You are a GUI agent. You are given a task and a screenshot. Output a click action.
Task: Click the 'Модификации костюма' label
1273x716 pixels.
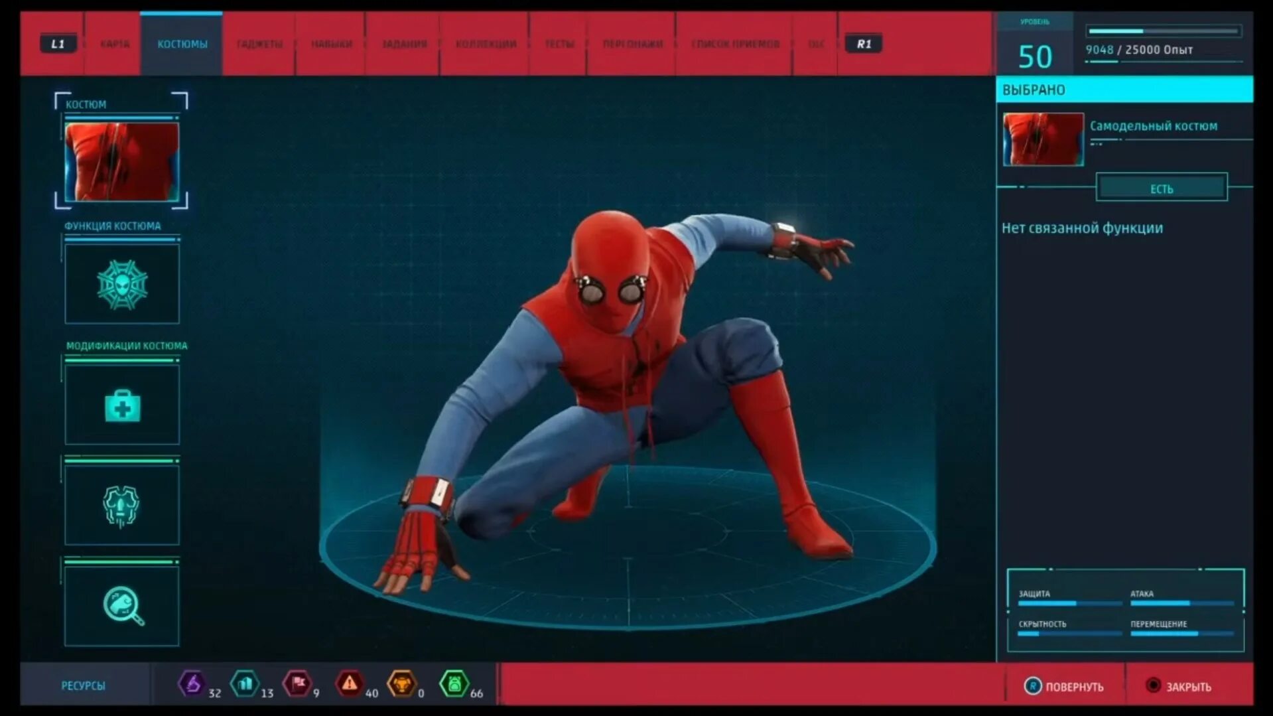click(x=127, y=346)
